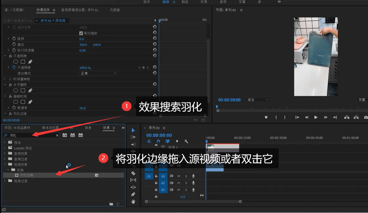Collapse the 视频效果 folder
This screenshot has width=368, height=213.
[x=5, y=164]
